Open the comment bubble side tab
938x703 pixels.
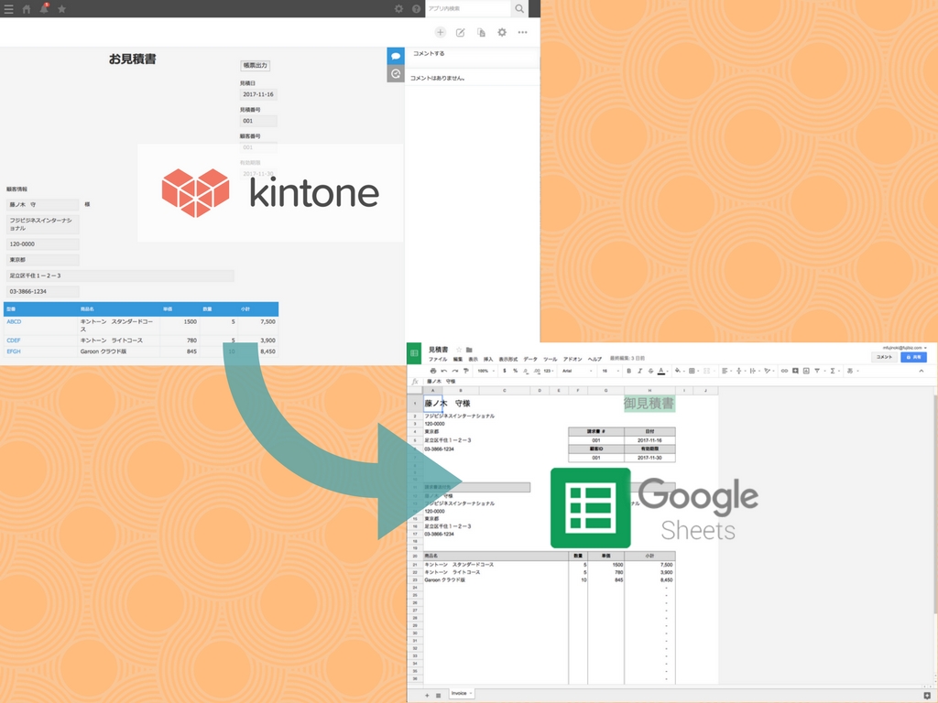pyautogui.click(x=395, y=56)
